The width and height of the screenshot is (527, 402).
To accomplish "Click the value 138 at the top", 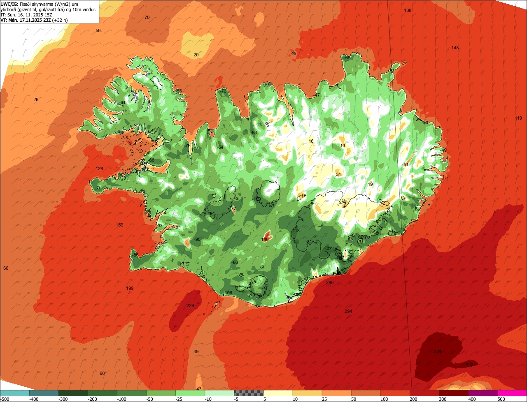I will point(408,10).
